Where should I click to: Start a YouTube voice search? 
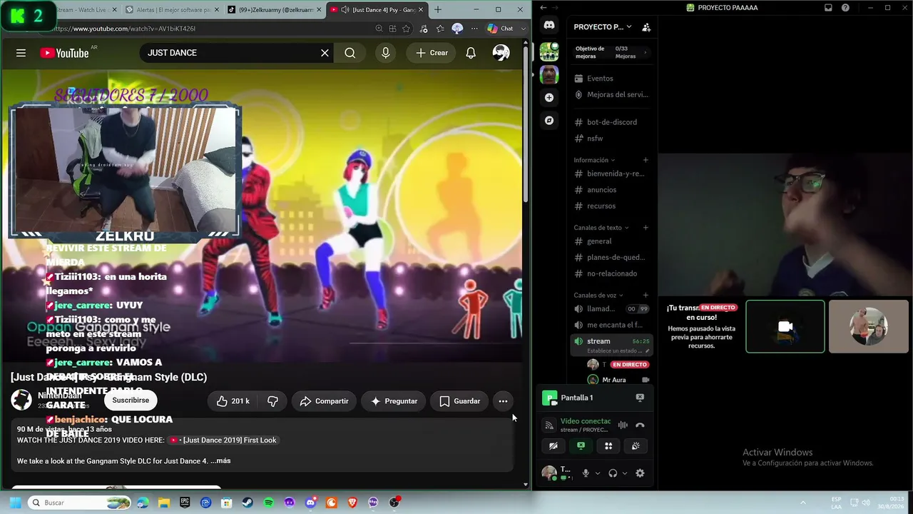(x=386, y=53)
